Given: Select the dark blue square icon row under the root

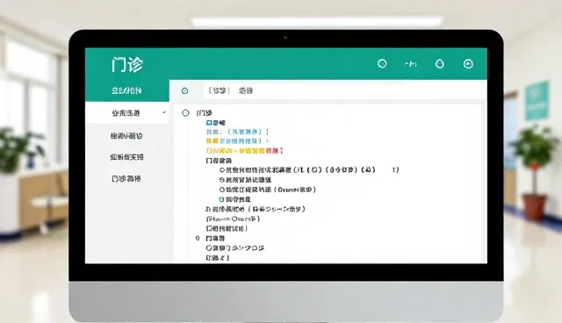Looking at the screenshot, I should [x=216, y=123].
